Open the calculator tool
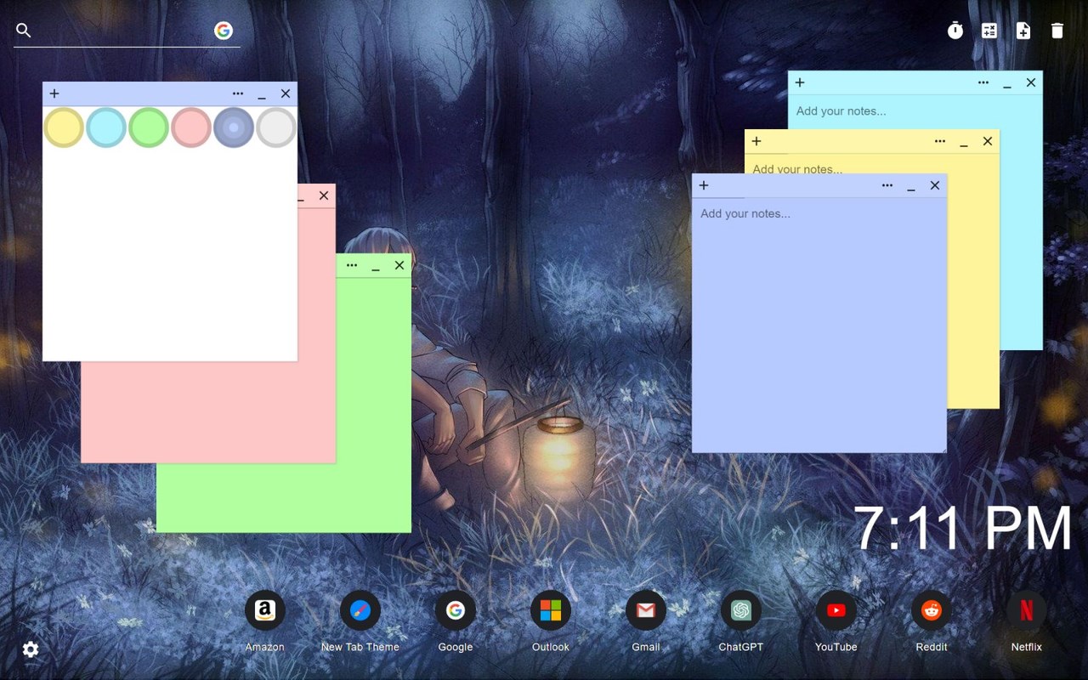 (x=989, y=31)
